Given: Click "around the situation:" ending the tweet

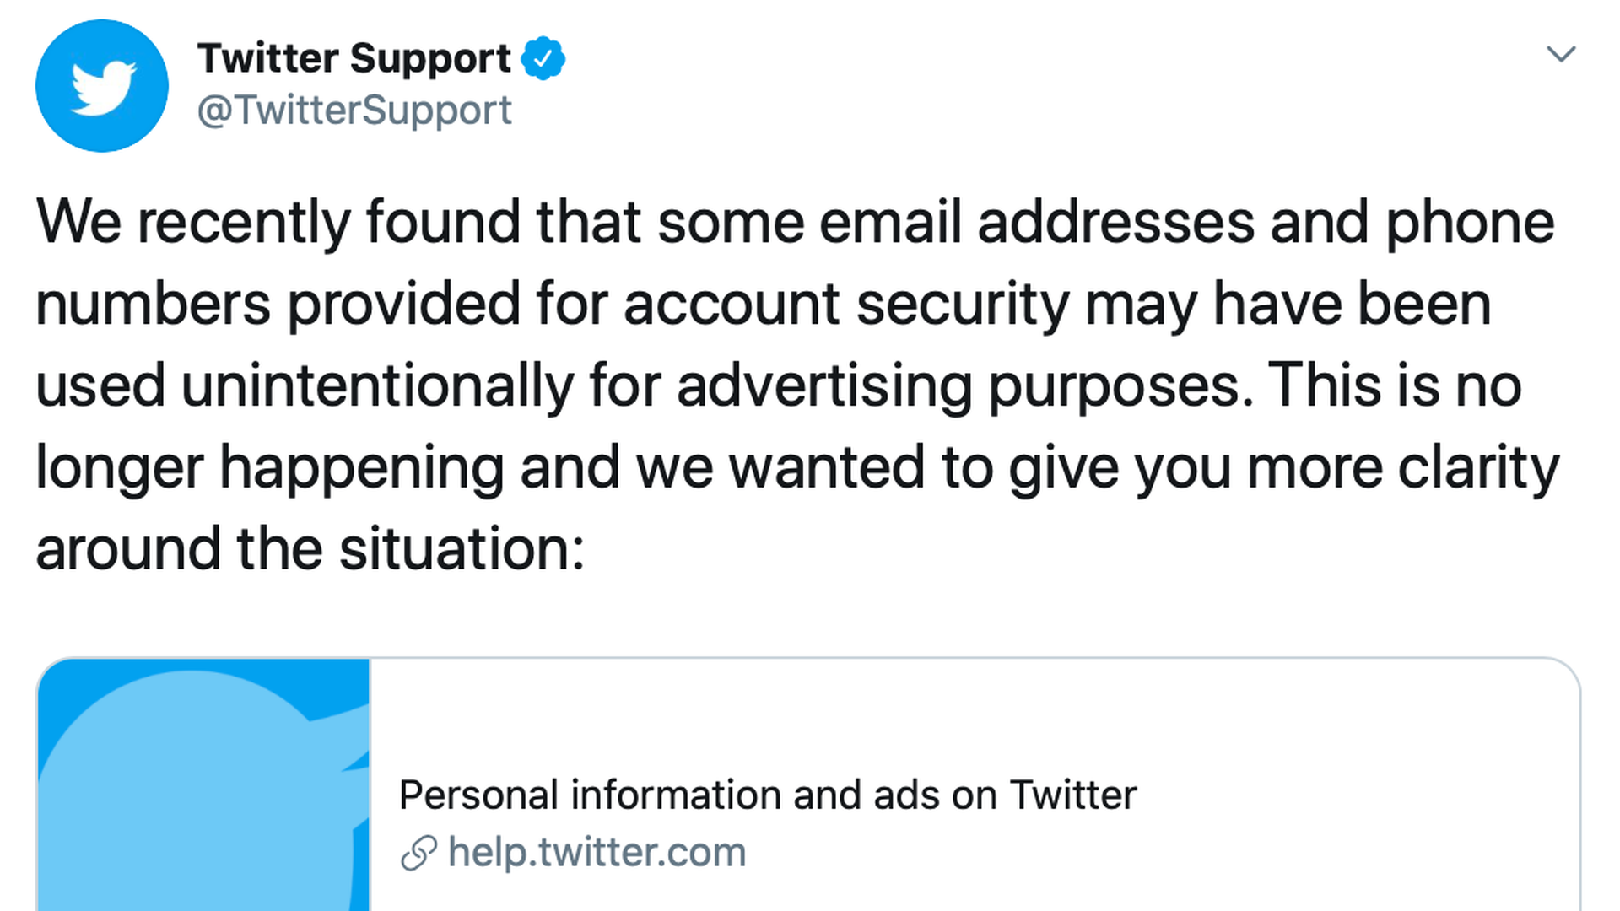Looking at the screenshot, I should (x=310, y=548).
